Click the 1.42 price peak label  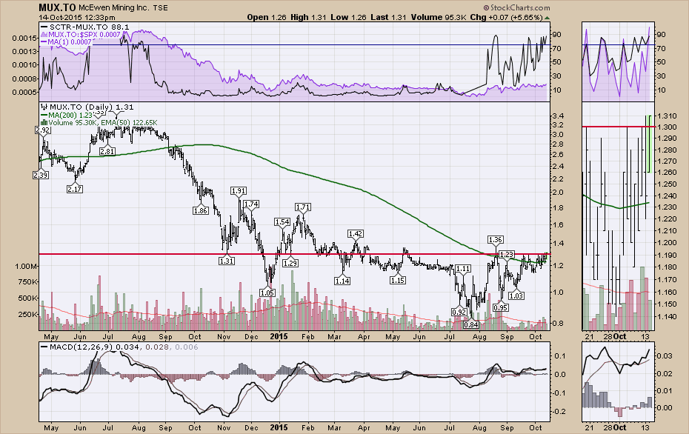click(x=355, y=234)
